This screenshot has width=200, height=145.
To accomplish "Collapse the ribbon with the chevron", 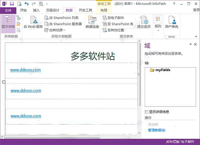I will click(x=196, y=37).
